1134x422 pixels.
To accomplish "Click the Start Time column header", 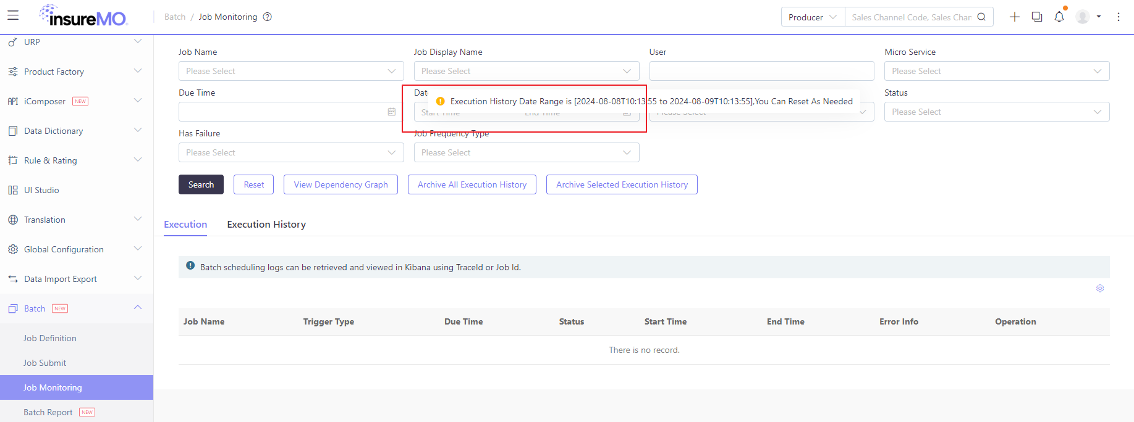I will point(666,321).
